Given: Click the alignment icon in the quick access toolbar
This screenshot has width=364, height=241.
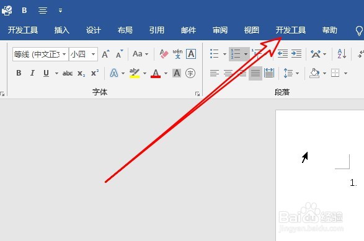Looking at the screenshot, I should pos(43,11).
